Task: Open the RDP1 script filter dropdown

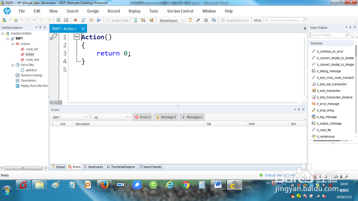Action: (69, 117)
